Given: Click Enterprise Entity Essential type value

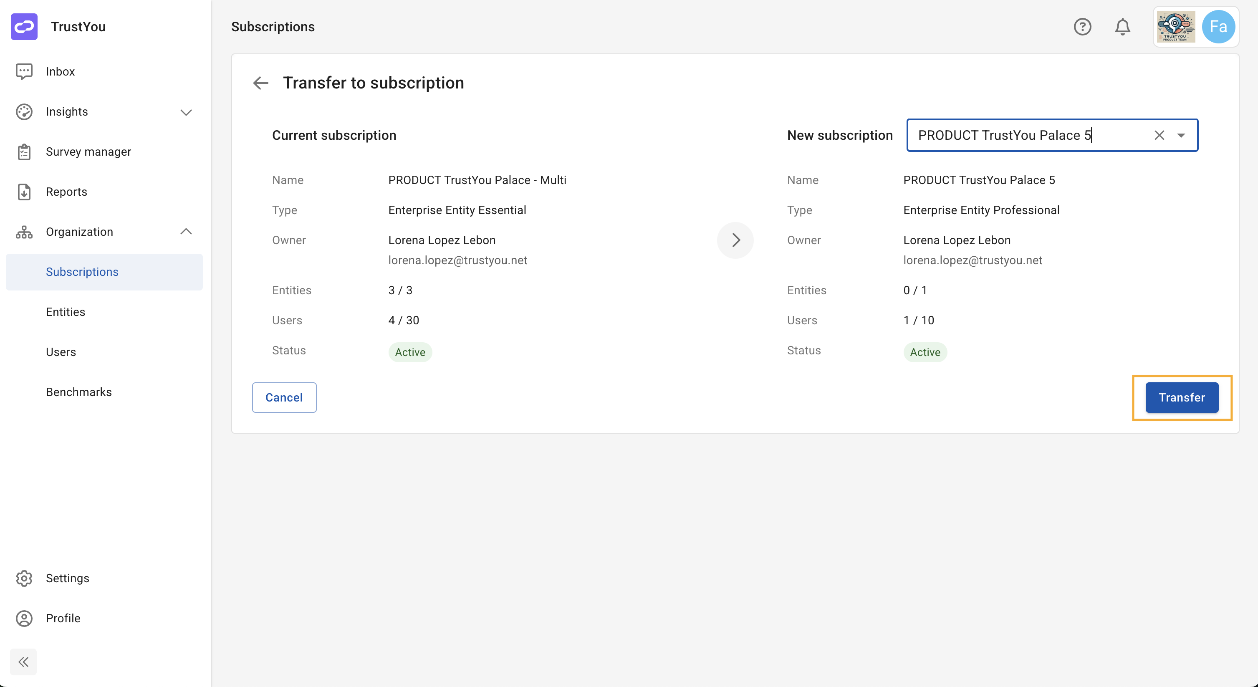Looking at the screenshot, I should pos(457,210).
